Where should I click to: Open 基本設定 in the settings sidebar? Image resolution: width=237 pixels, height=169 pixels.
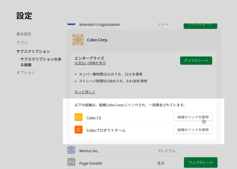point(24,34)
